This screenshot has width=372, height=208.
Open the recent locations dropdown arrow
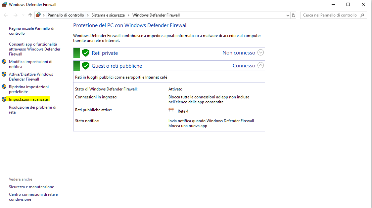[23, 15]
